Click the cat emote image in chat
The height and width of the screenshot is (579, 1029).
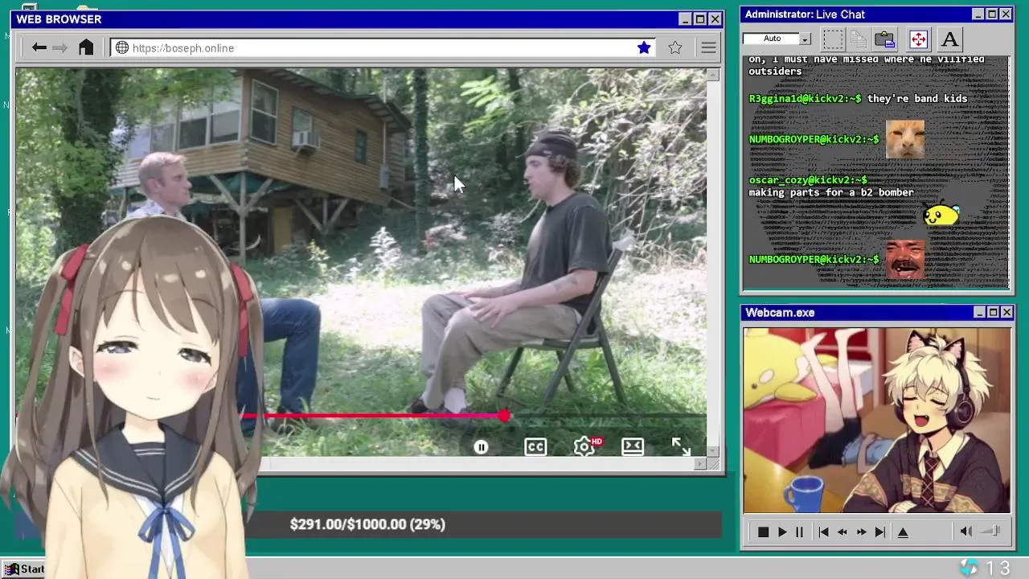click(x=904, y=139)
